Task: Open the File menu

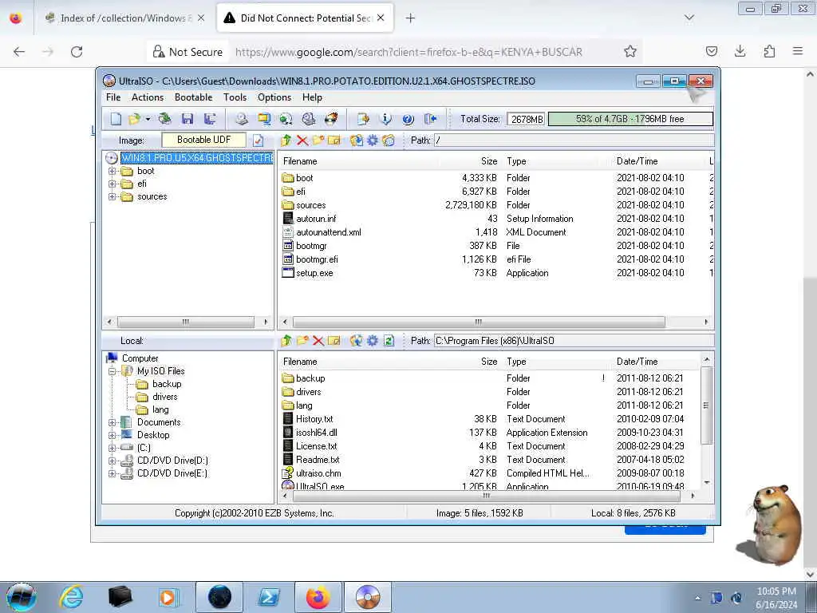Action: click(113, 97)
